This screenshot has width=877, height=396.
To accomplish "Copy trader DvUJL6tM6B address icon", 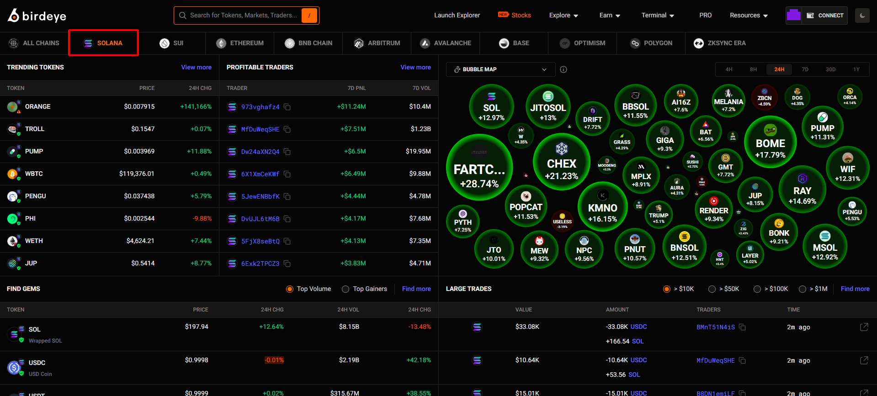I will (x=287, y=219).
